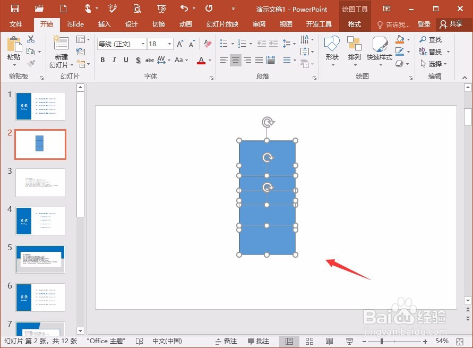Apply shape outline pen icon
This screenshot has width=473, height=348.
point(400,52)
